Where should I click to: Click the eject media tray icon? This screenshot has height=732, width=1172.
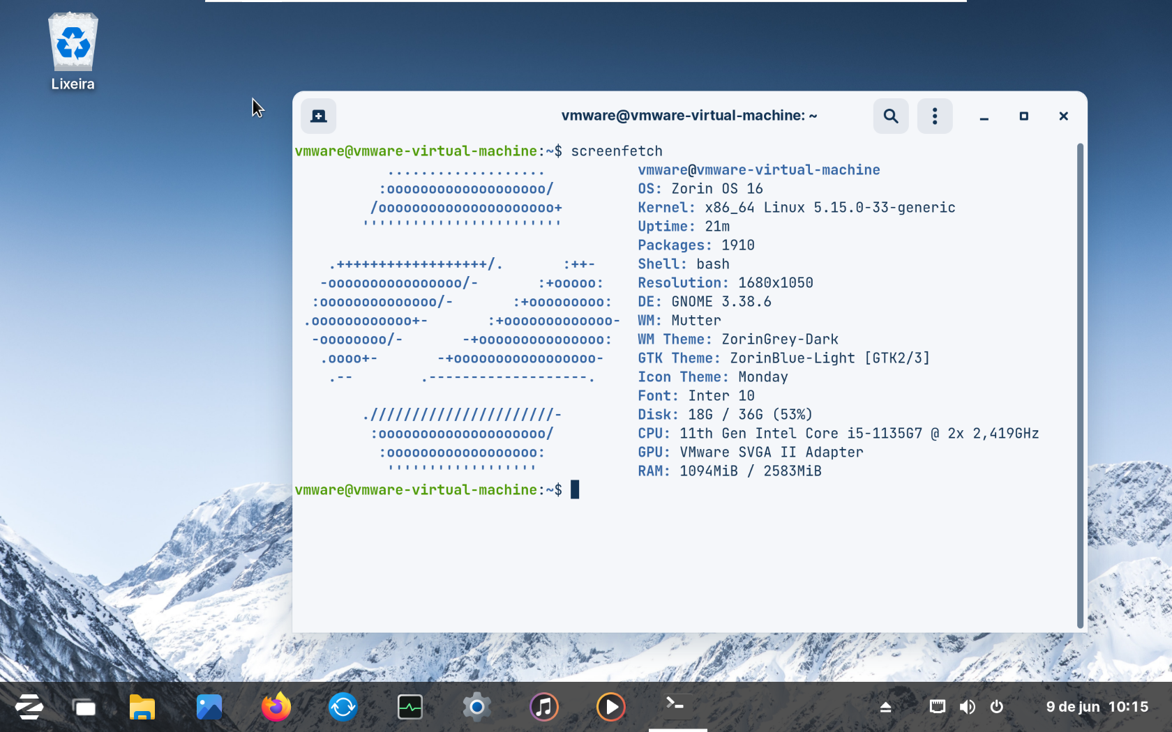[x=886, y=708]
